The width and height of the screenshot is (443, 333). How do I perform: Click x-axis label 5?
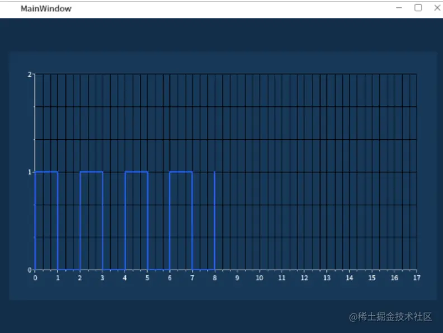(x=147, y=278)
